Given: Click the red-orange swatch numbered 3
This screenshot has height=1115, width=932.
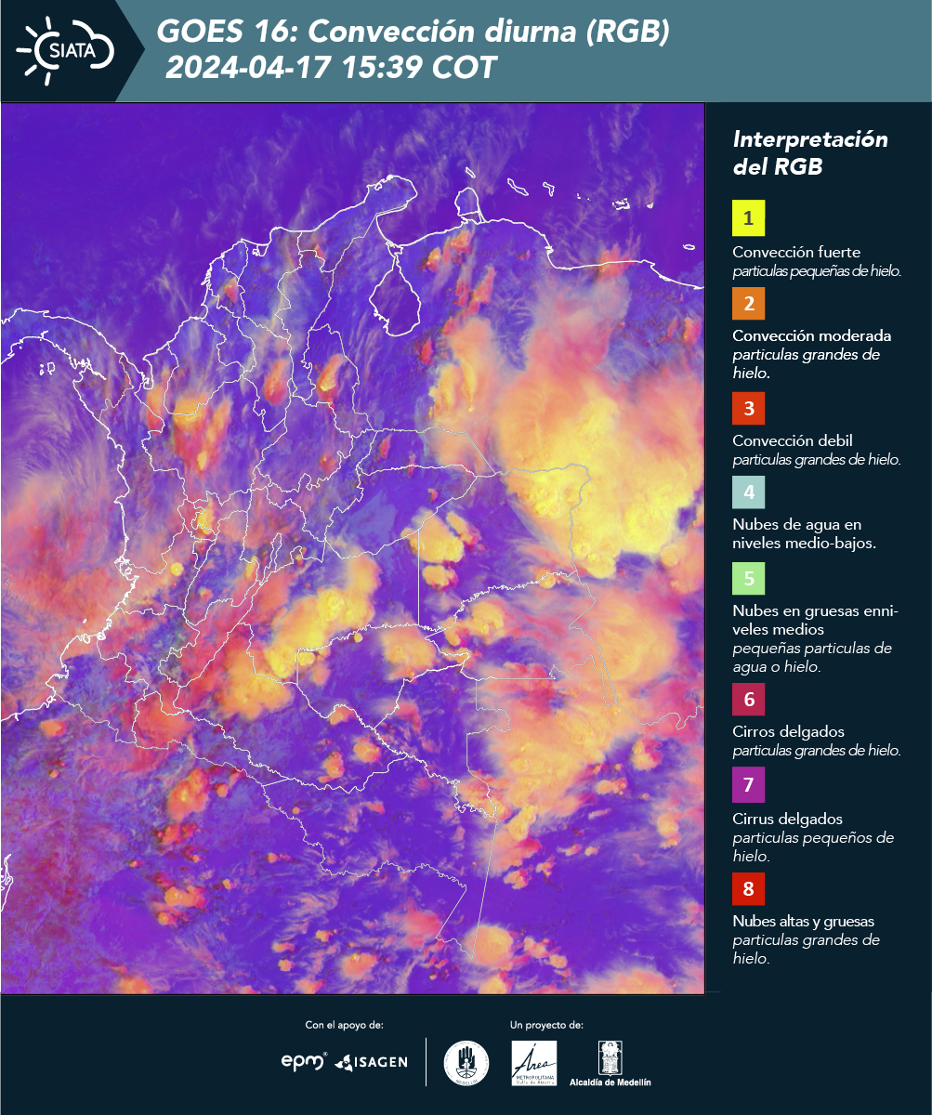Looking at the screenshot, I should (748, 408).
